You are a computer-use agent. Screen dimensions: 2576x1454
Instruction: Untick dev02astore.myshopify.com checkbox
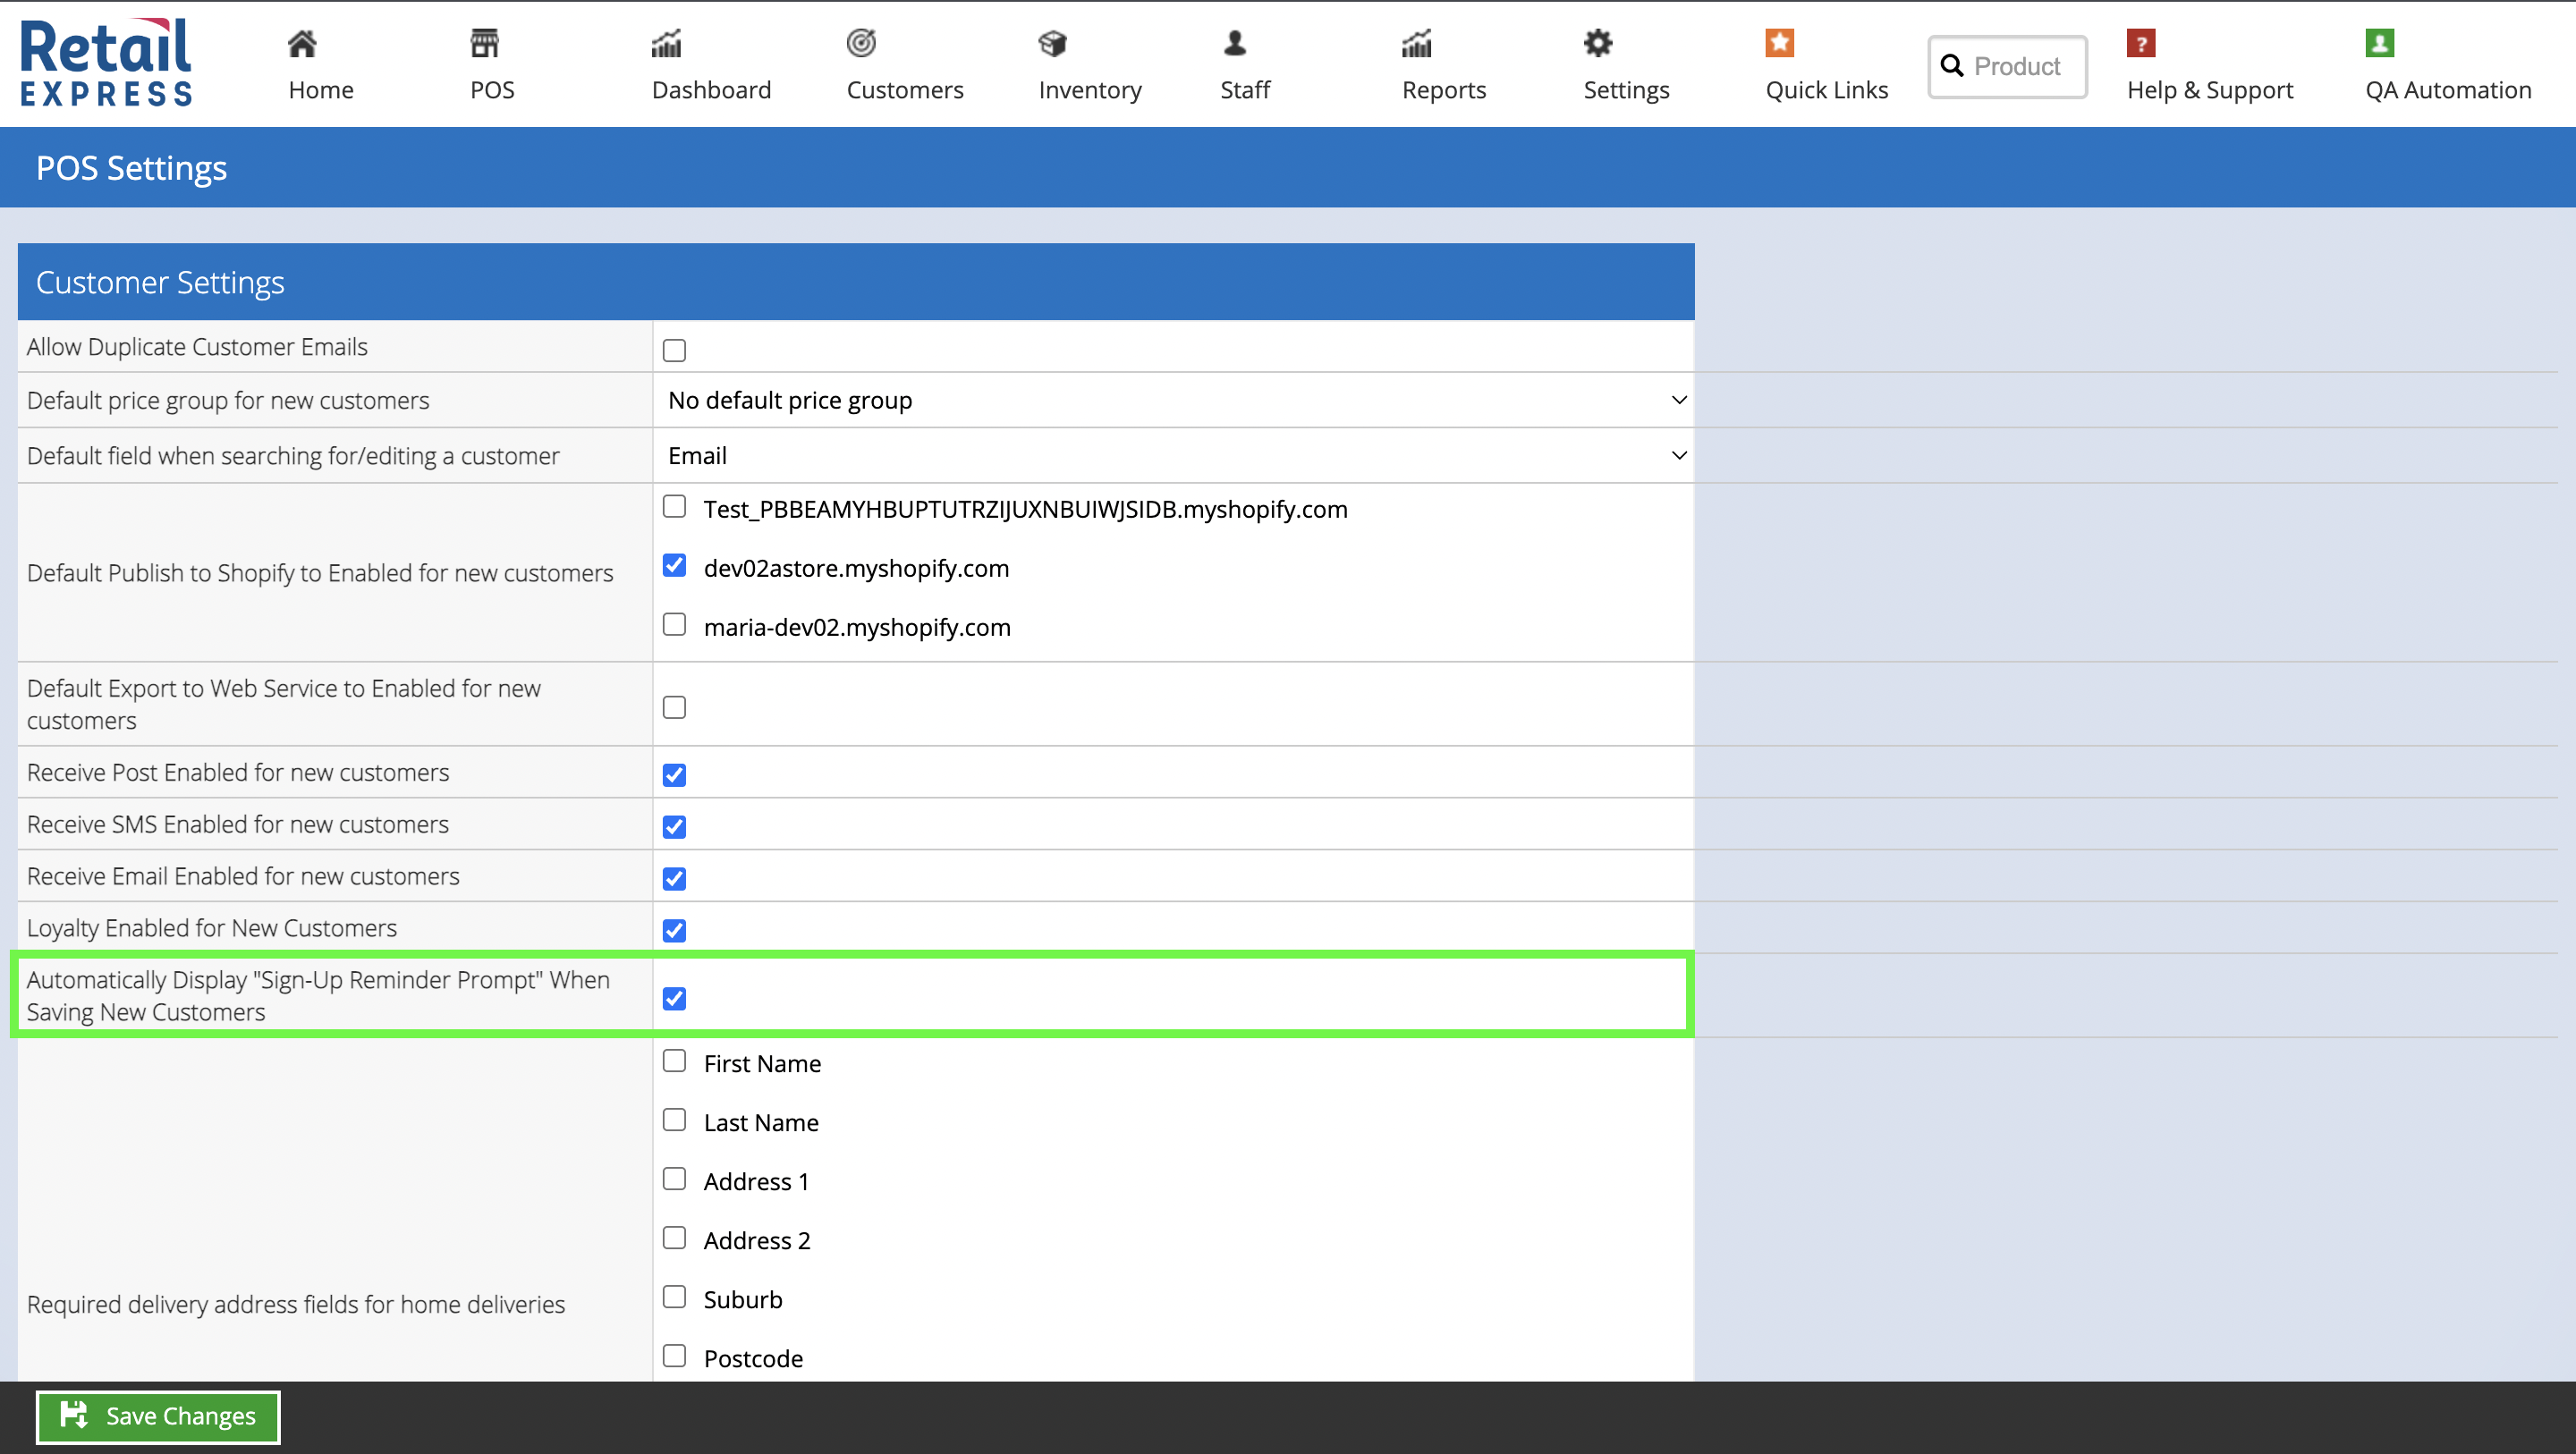click(674, 566)
